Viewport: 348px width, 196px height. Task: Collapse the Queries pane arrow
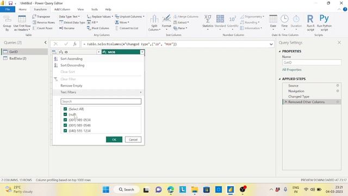point(46,42)
